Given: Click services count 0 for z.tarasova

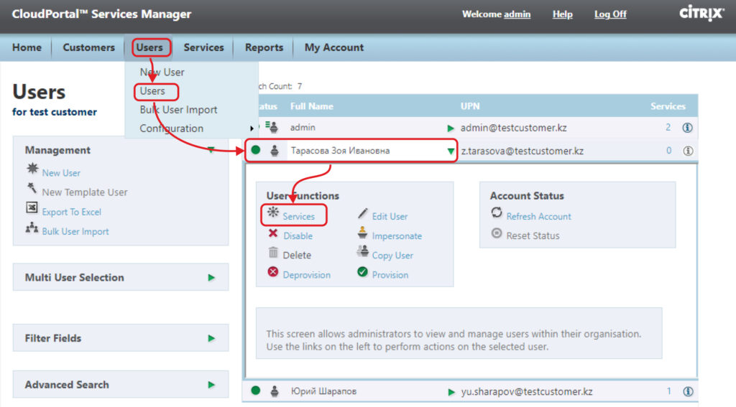Looking at the screenshot, I should tap(669, 151).
